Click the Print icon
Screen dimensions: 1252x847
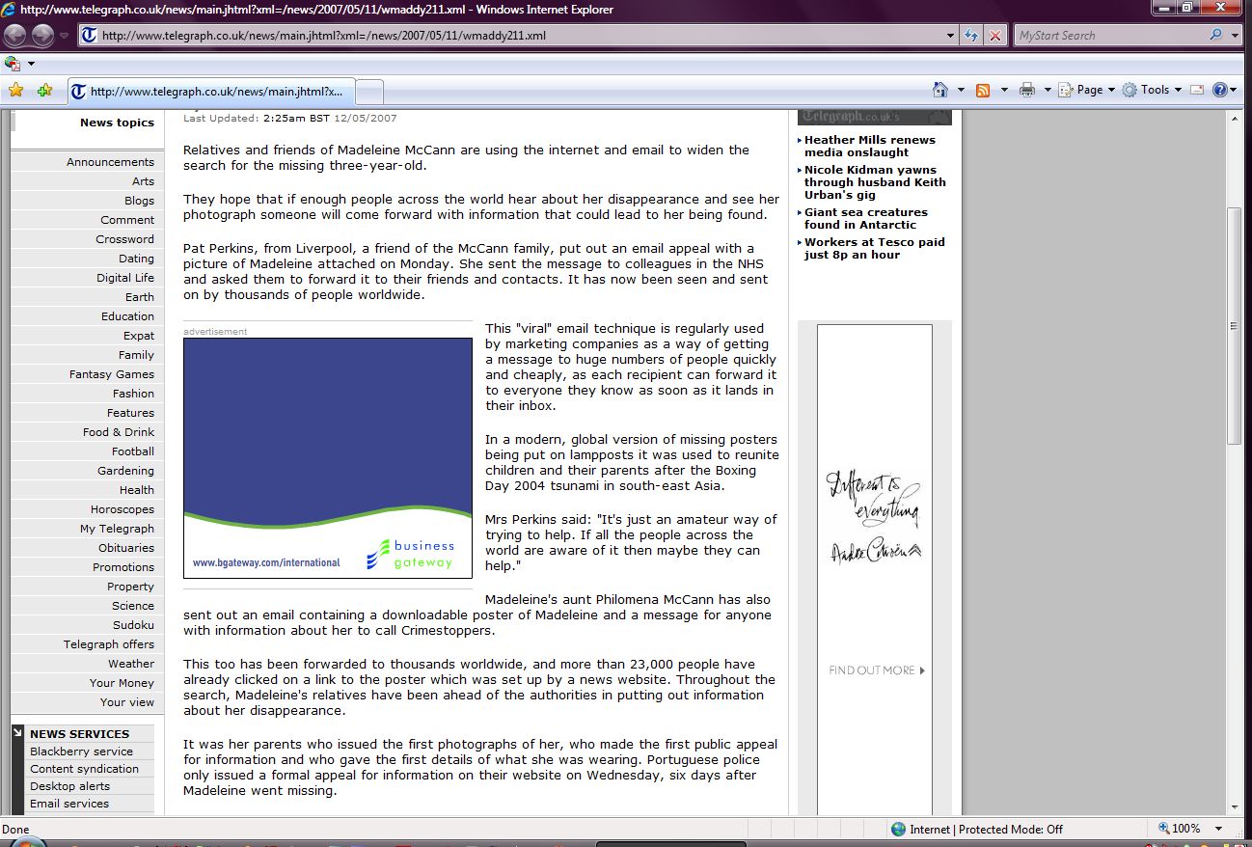[x=1026, y=90]
